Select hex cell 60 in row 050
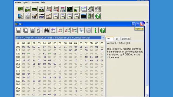173x97 pixels. (x=44, y=64)
